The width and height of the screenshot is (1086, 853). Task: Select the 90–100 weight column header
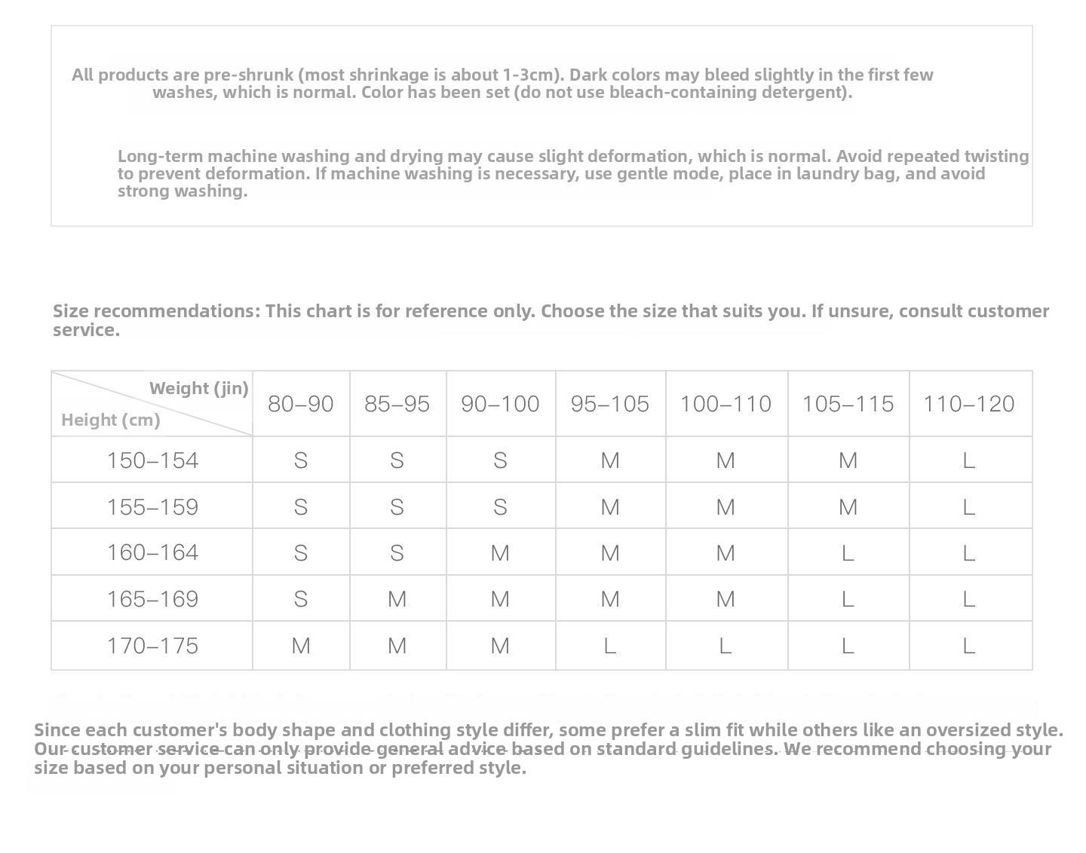click(500, 404)
